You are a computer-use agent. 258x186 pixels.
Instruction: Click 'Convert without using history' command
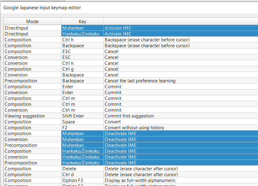tap(181, 128)
